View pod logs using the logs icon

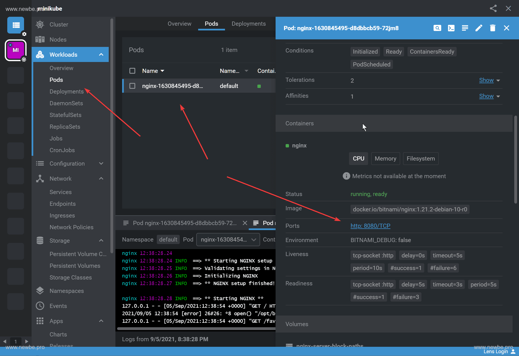465,28
